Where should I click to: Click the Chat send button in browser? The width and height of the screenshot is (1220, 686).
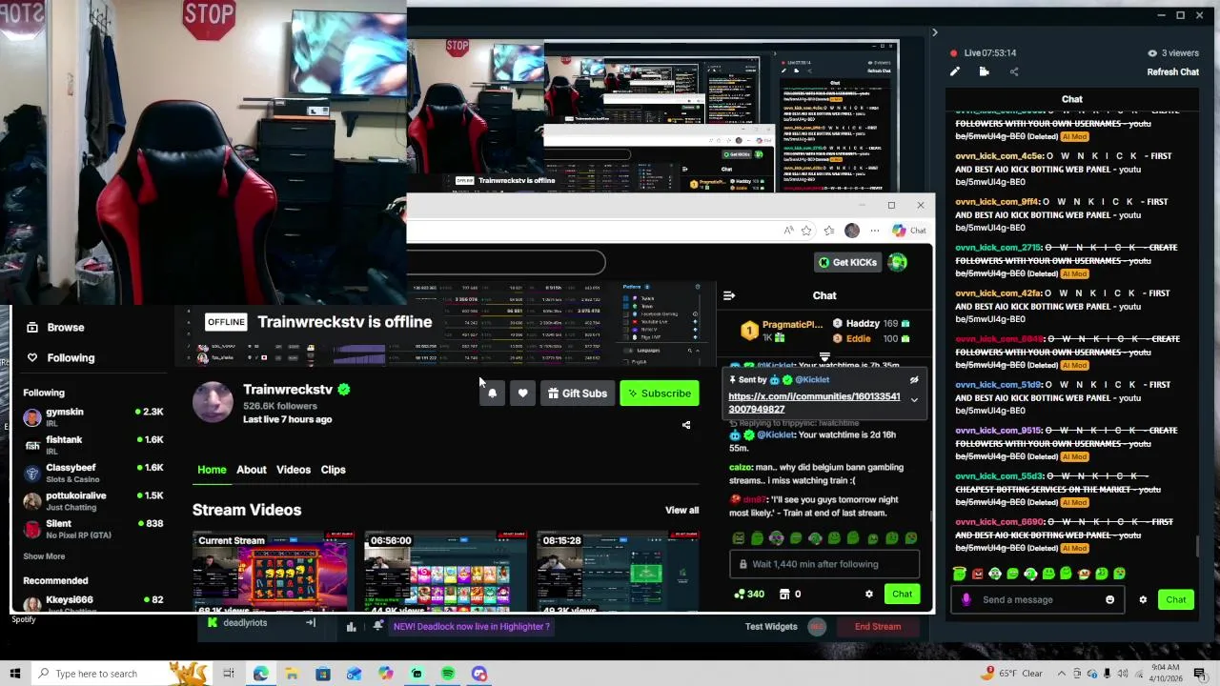902,594
